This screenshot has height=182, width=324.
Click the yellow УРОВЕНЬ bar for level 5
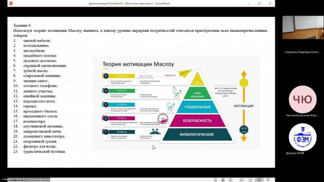point(121,76)
